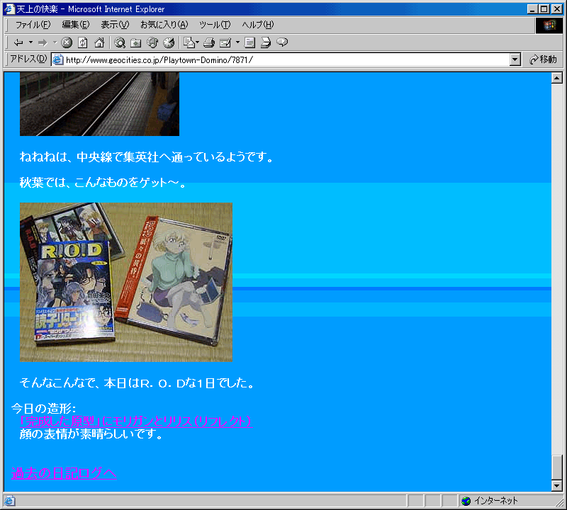Open the Media icon in toolbar
Viewport: 567px width, 510px height.
pos(152,42)
